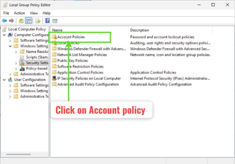Expand Name Resolution Policy tree node

(x=16, y=52)
